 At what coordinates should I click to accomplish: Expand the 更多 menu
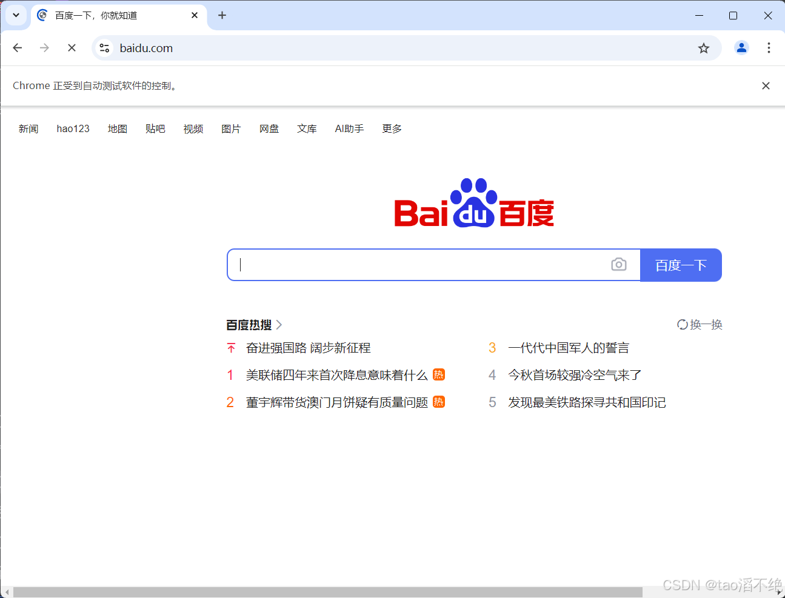[x=392, y=129]
